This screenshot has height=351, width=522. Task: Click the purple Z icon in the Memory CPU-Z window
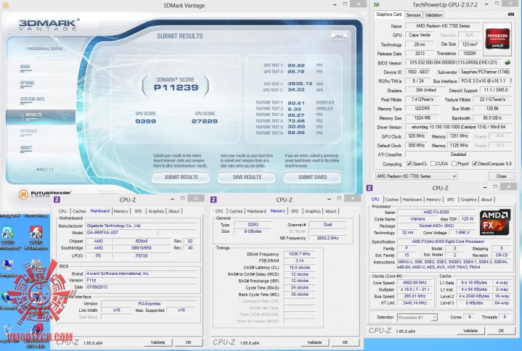(x=213, y=199)
